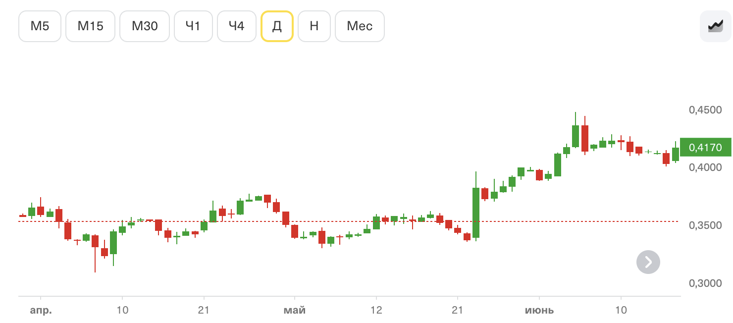The image size is (733, 323).
Task: Click the highlighted Д daily timeframe
Action: pos(277,26)
